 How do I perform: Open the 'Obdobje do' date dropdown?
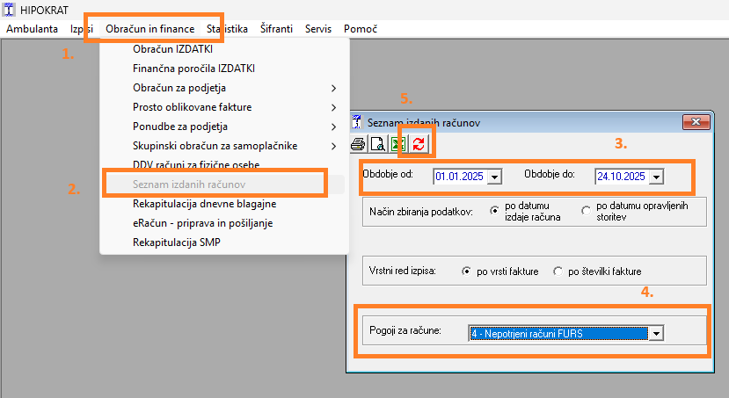point(656,177)
